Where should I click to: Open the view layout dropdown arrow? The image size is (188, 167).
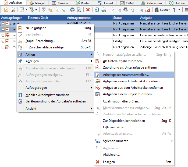pyautogui.click(x=26, y=10)
